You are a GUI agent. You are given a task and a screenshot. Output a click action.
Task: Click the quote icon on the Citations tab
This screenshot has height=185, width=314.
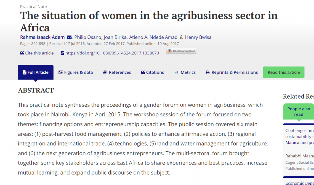point(143,72)
